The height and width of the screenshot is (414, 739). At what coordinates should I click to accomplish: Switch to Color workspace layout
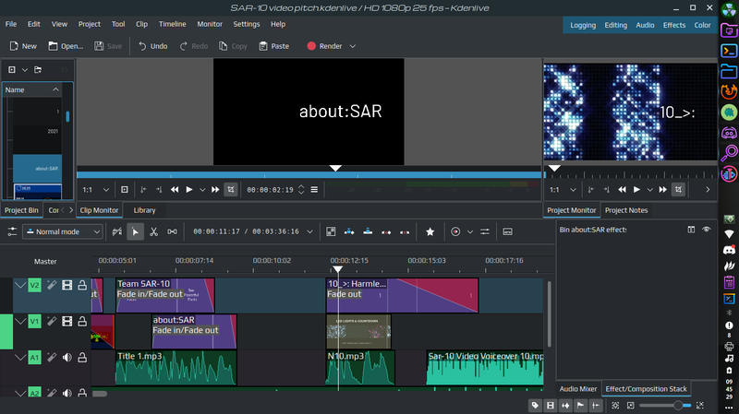[x=702, y=26]
